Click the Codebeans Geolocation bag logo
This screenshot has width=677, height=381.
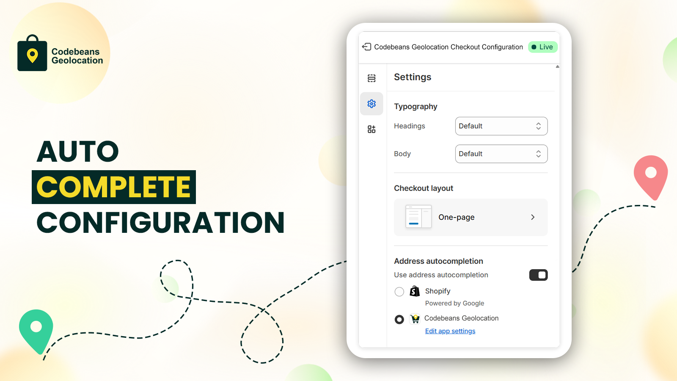[x=32, y=53]
